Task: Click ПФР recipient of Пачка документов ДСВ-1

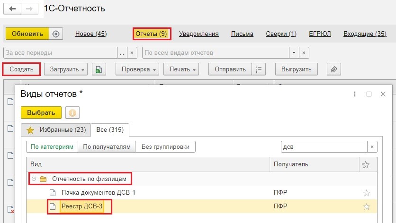Action: (x=280, y=192)
